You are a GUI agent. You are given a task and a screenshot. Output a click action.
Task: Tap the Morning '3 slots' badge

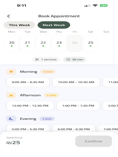coord(48,72)
